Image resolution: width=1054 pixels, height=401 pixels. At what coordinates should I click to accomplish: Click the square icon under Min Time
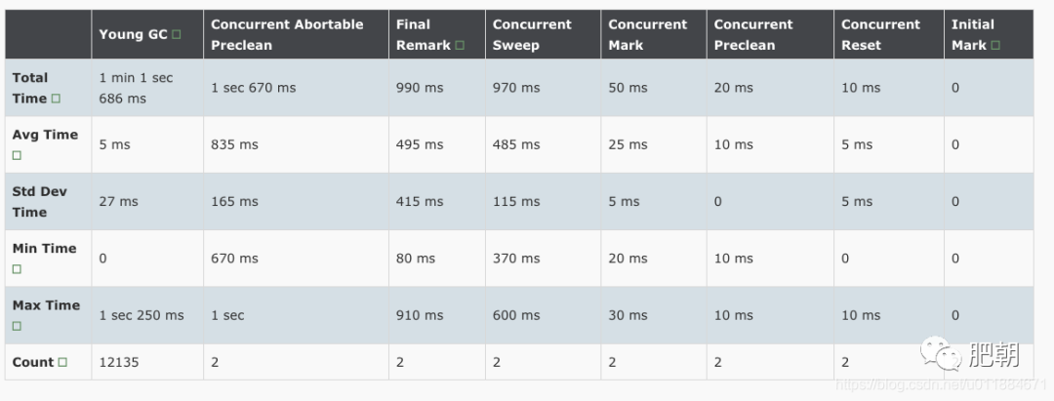click(x=17, y=269)
